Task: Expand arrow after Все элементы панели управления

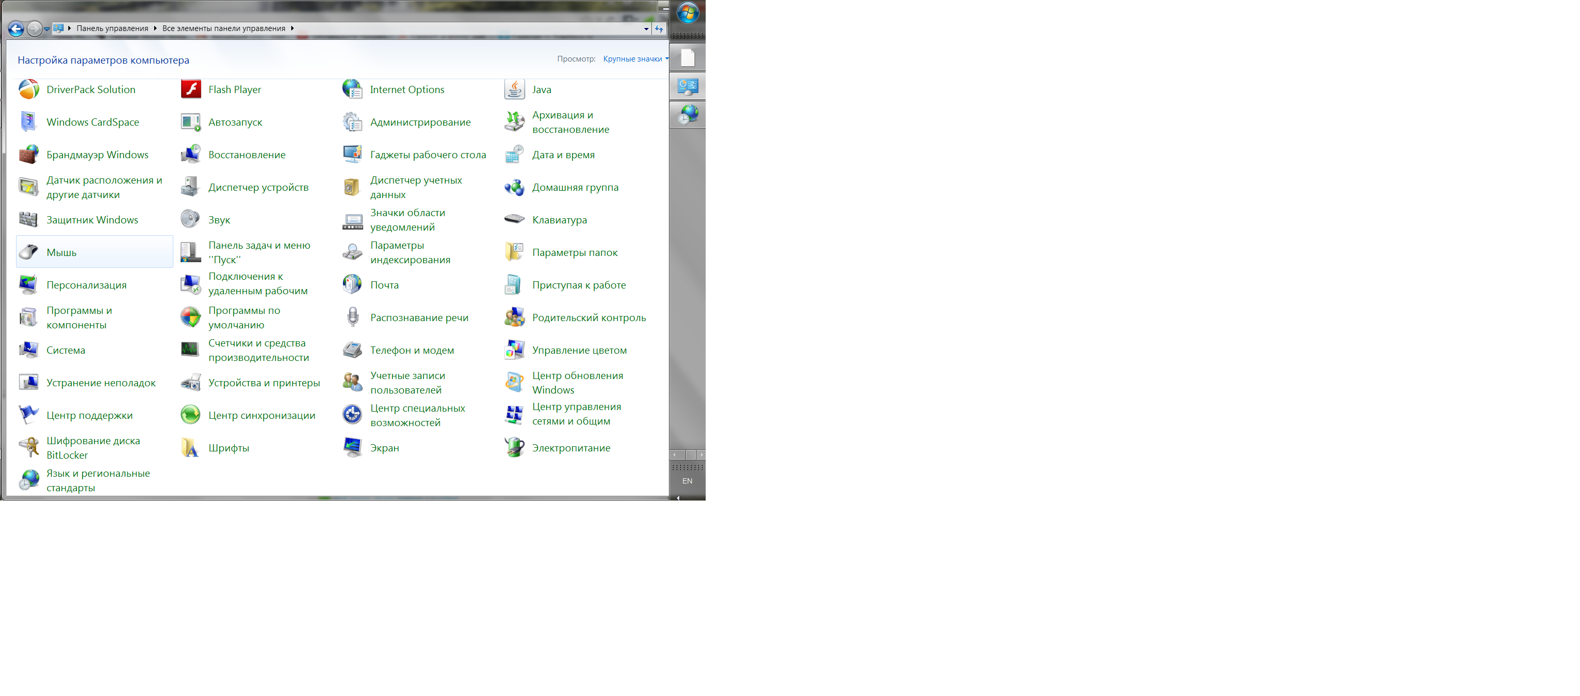Action: [x=293, y=28]
